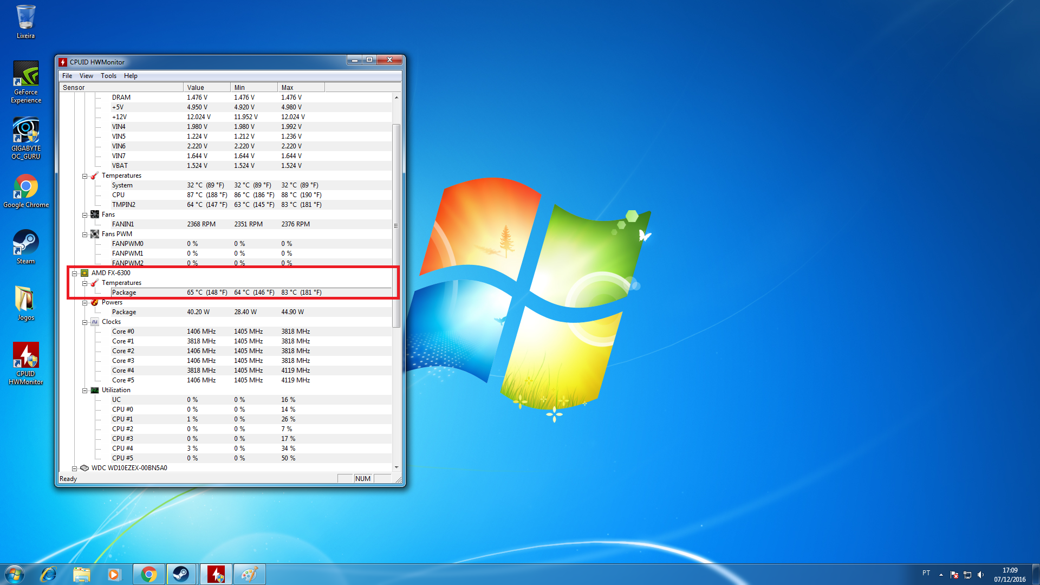Click the Windows Start orb

[15, 574]
